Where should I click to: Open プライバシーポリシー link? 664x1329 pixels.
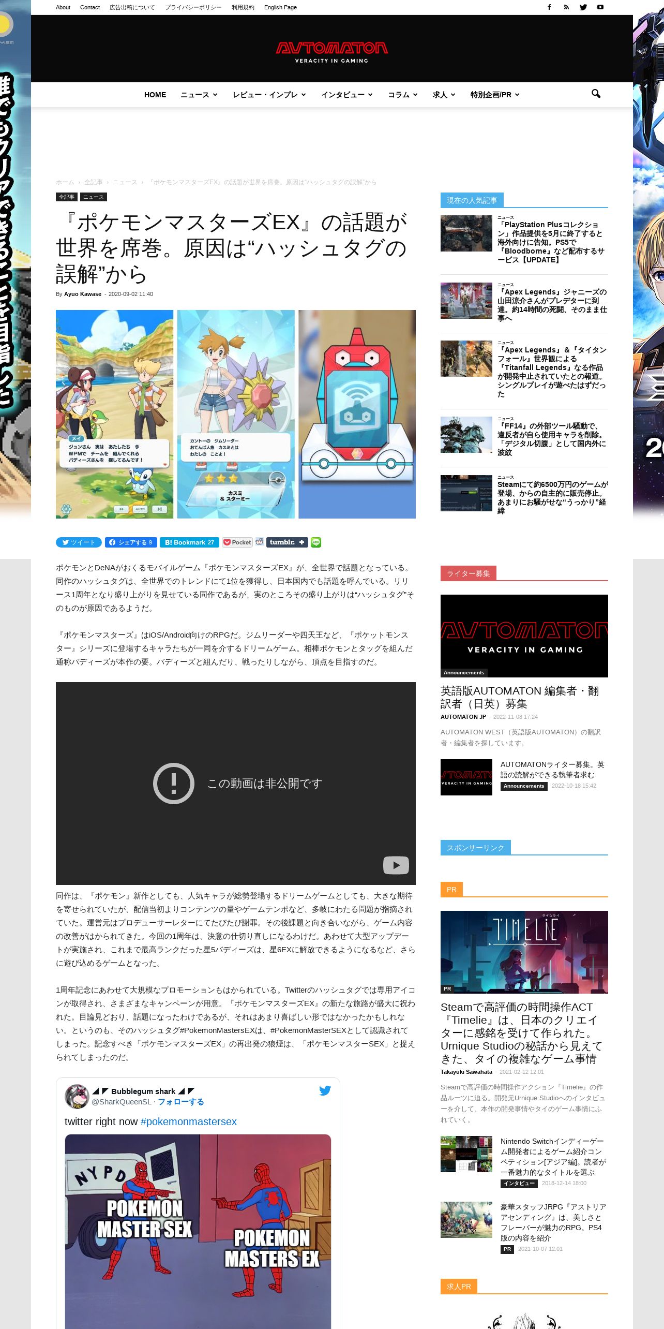(x=193, y=7)
